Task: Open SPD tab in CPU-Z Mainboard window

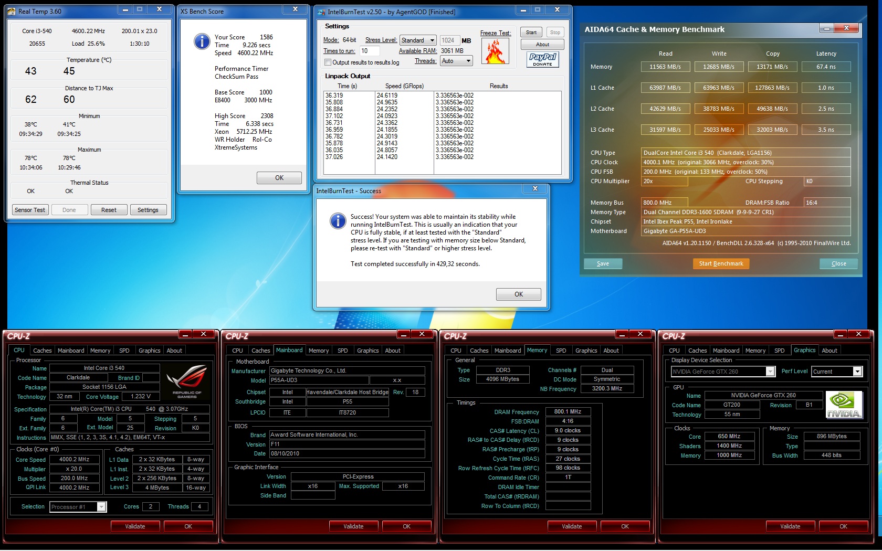Action: point(342,351)
